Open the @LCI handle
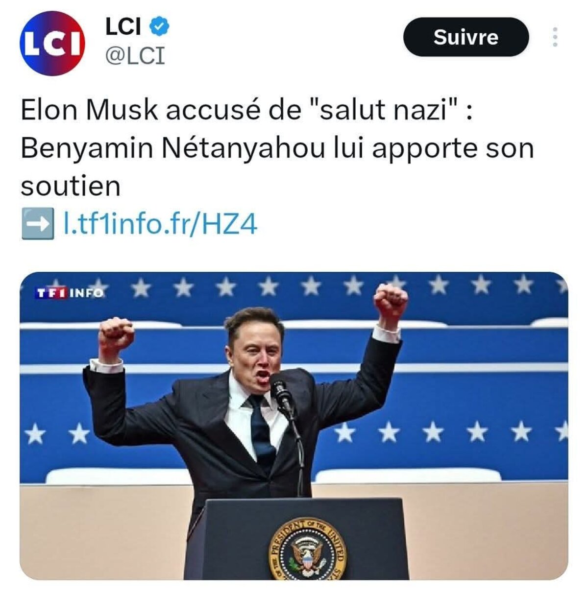The image size is (588, 591). coord(135,55)
